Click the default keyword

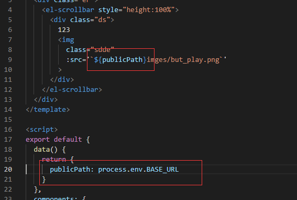point(68,140)
